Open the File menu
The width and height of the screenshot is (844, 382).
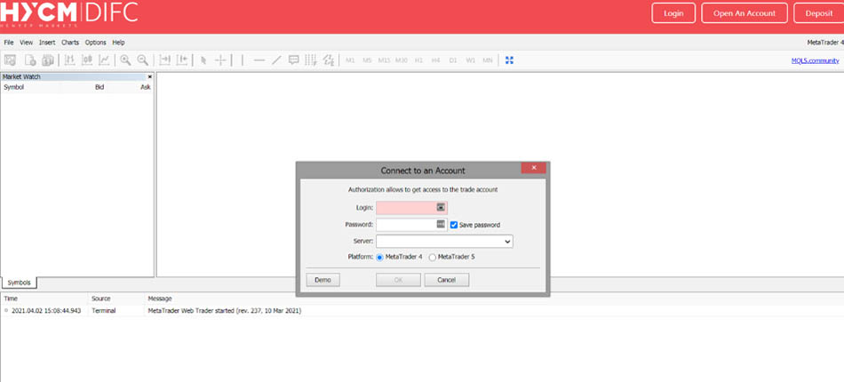[x=9, y=43]
